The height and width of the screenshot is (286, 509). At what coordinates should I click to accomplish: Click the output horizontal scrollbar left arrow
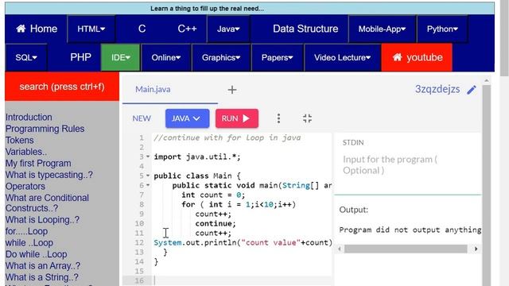click(340, 249)
